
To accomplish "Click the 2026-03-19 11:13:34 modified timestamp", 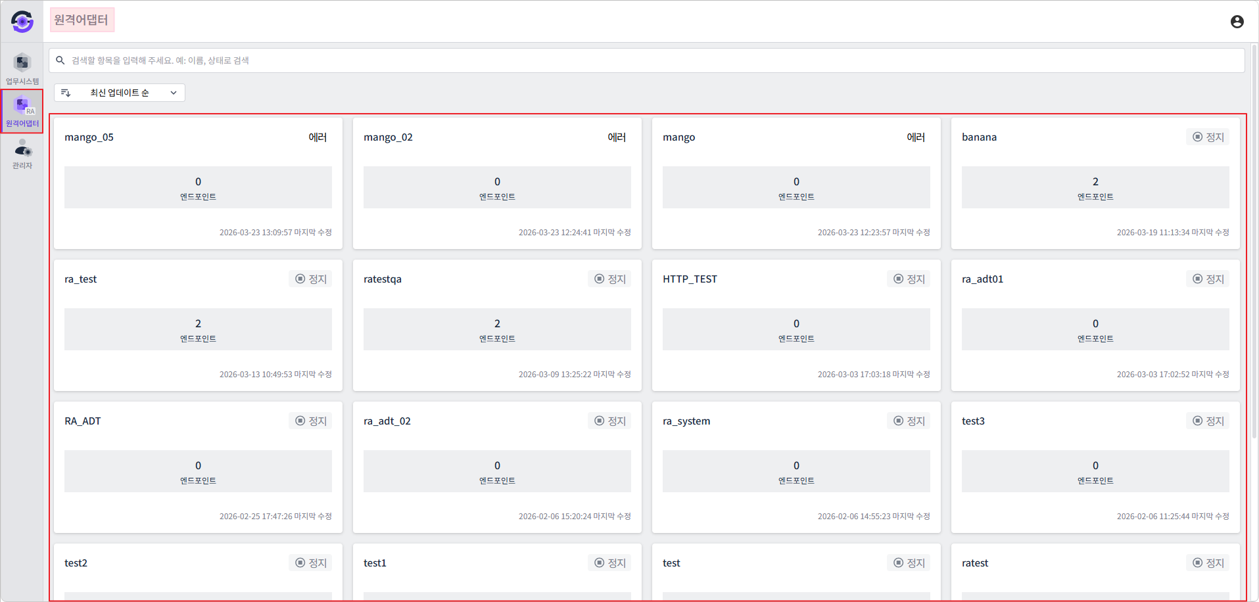I will pyautogui.click(x=1173, y=233).
